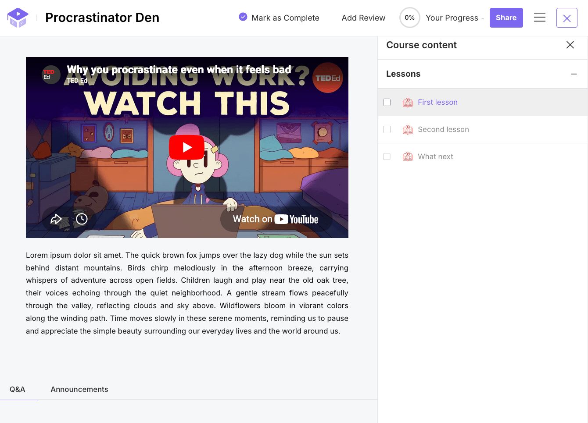Click the Lorem ipsum lesson description text
This screenshot has width=588, height=423.
[x=187, y=293]
